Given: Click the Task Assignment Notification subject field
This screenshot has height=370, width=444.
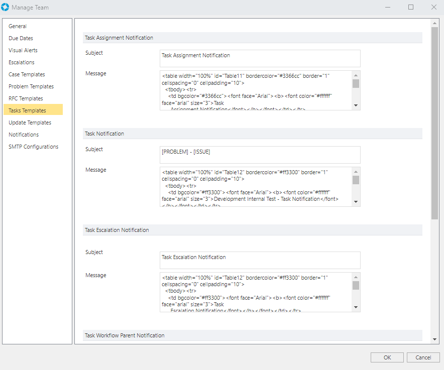Looking at the screenshot, I should (x=260, y=58).
